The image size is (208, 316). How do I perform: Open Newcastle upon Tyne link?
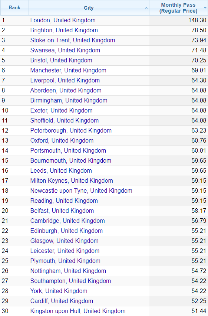81,191
